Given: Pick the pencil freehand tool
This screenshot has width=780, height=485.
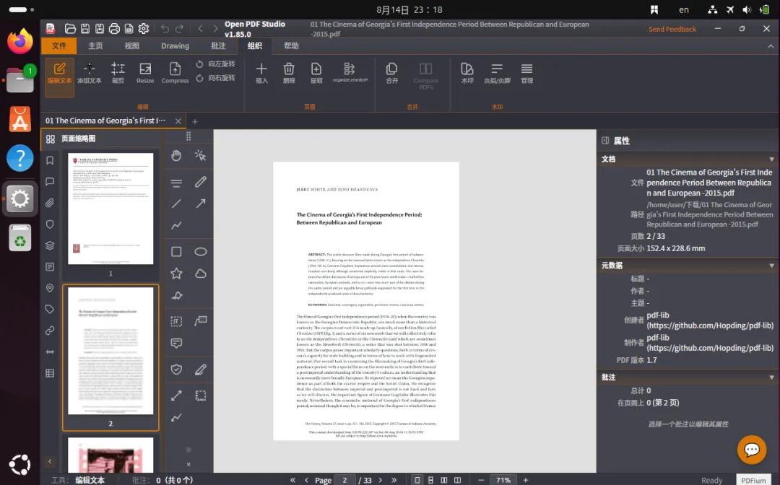Looking at the screenshot, I should click(201, 182).
